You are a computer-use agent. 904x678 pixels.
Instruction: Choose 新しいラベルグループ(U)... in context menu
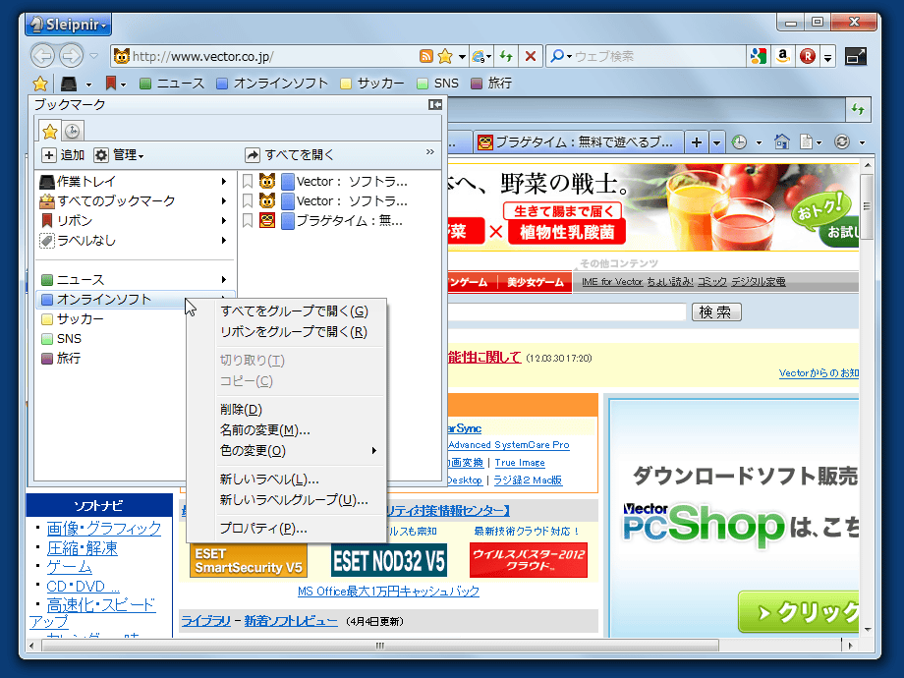[x=294, y=500]
